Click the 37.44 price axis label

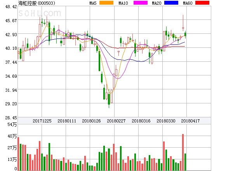[11, 62]
